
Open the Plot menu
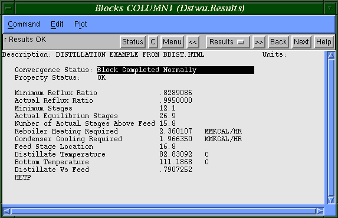click(x=81, y=24)
